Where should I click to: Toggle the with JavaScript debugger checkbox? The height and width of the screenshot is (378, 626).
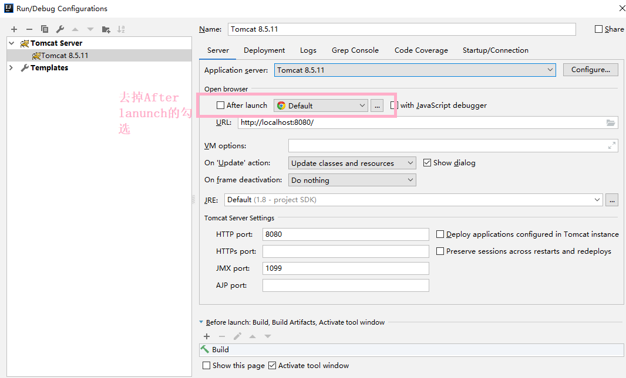[x=394, y=105]
